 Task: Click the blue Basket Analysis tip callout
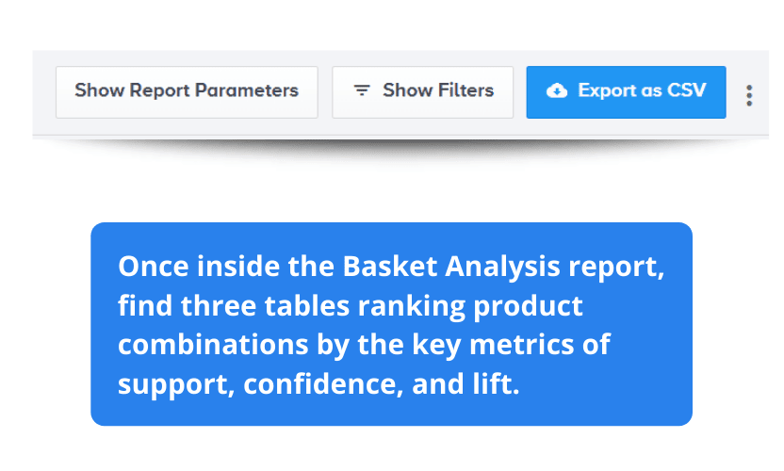click(391, 324)
